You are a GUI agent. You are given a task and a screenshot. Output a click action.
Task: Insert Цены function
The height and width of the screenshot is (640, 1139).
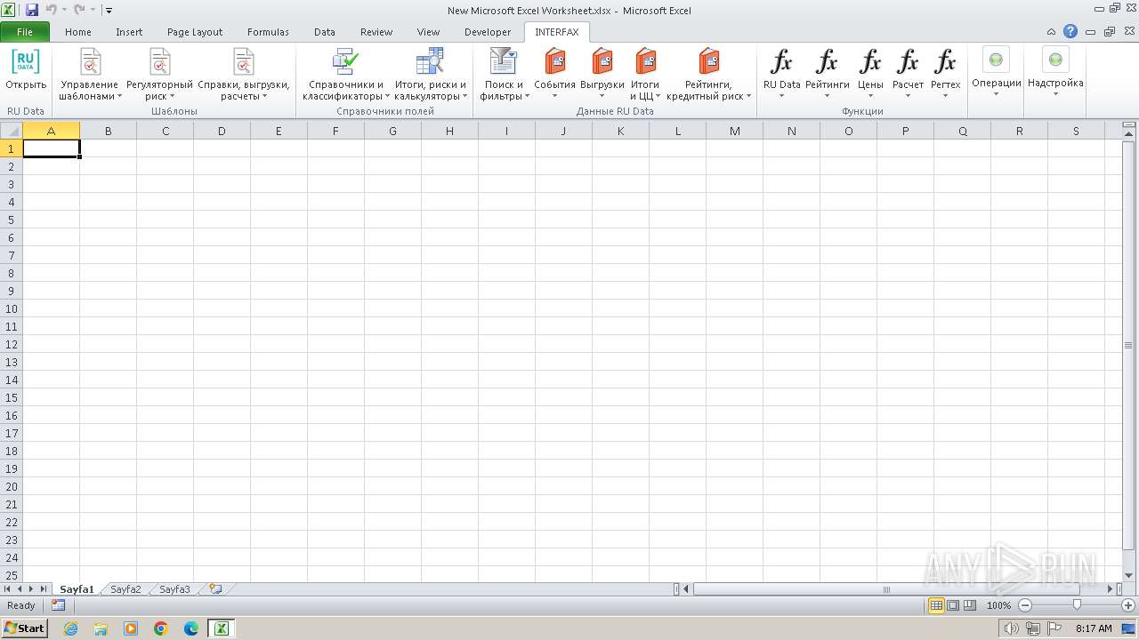[870, 74]
